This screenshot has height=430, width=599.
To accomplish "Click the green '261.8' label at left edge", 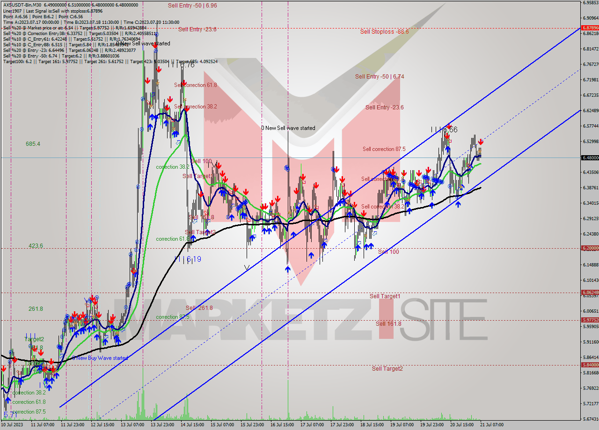I will pos(36,309).
